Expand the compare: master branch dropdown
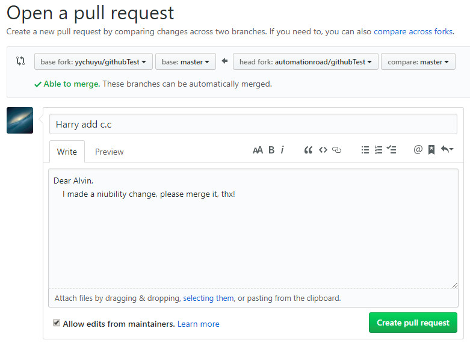The image size is (470, 346). pos(418,62)
